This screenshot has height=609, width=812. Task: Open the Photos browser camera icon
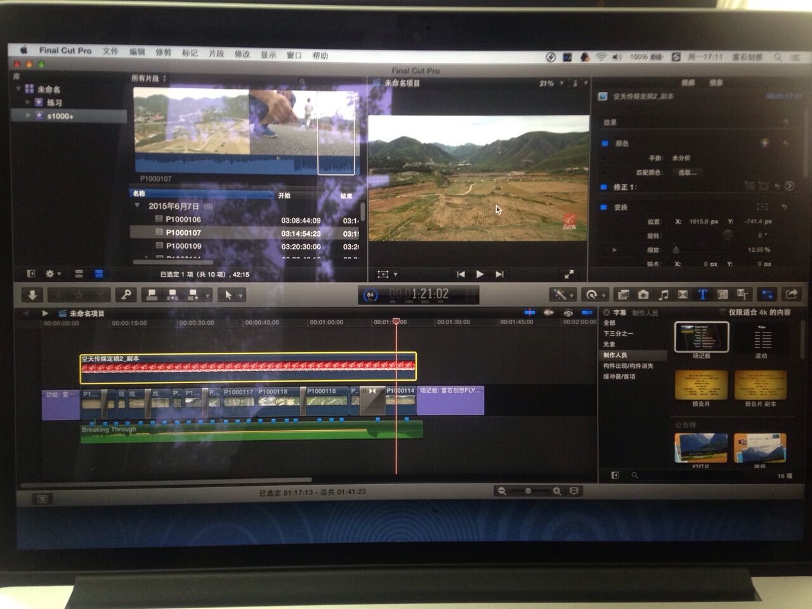point(643,294)
